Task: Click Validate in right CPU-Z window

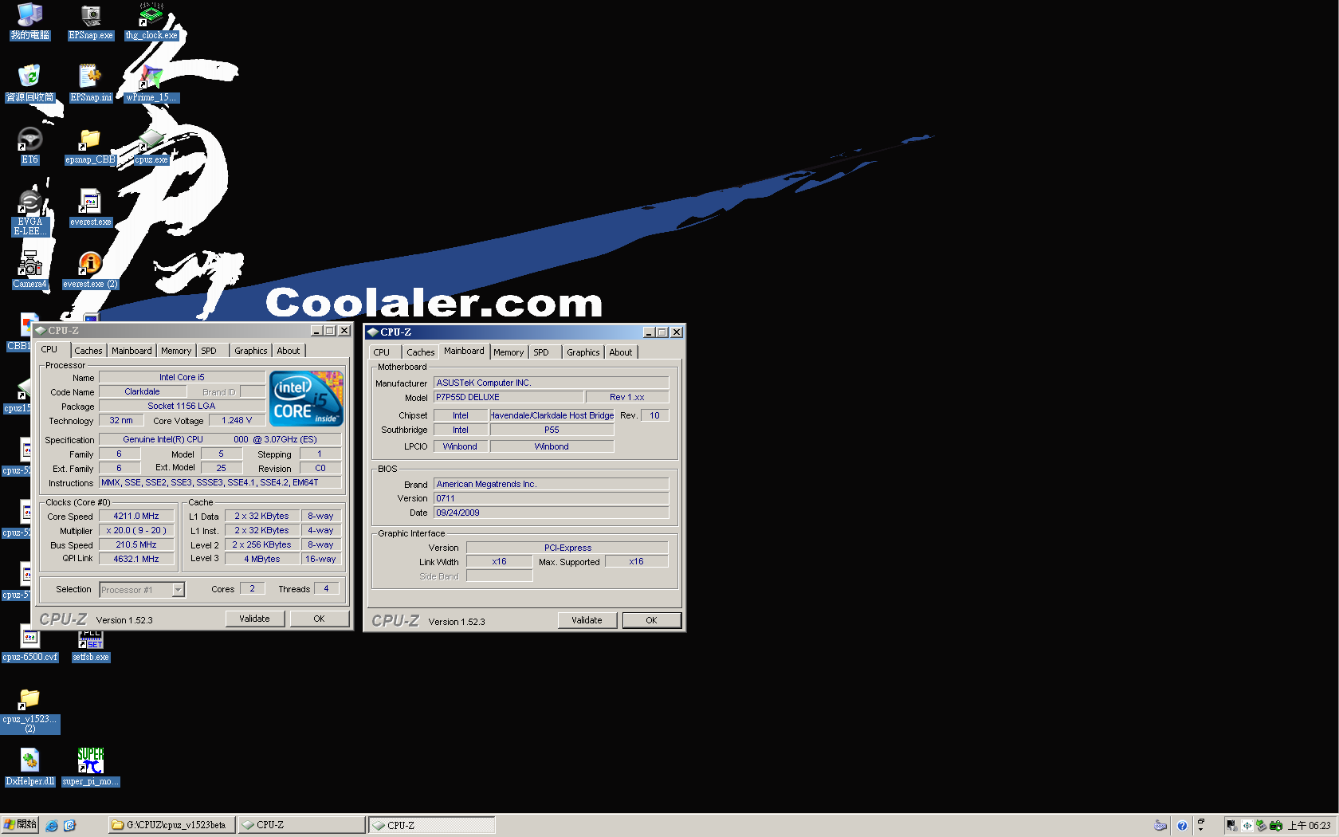Action: (587, 620)
